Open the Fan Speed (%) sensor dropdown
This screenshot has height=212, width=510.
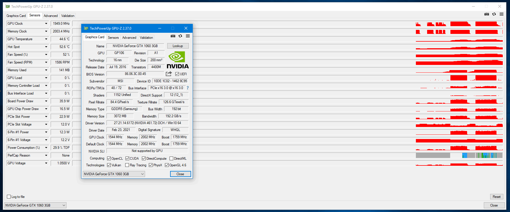pos(46,55)
